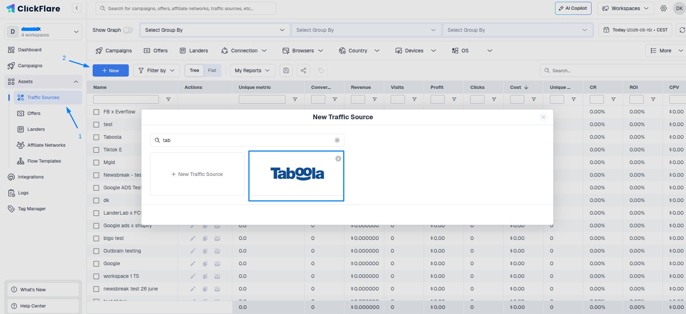686x314 pixels.
Task: Click the share report icon
Action: click(x=304, y=70)
